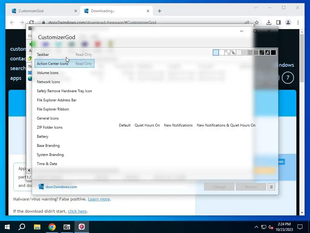This screenshot has width=310, height=233.
Task: Open a new Chrome tab
Action: click(x=160, y=11)
